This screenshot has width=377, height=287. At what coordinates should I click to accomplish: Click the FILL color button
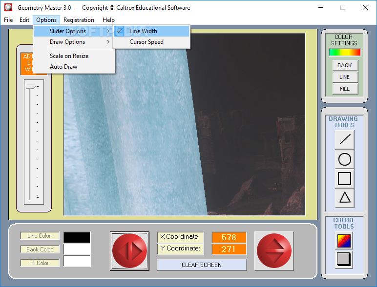pos(345,89)
